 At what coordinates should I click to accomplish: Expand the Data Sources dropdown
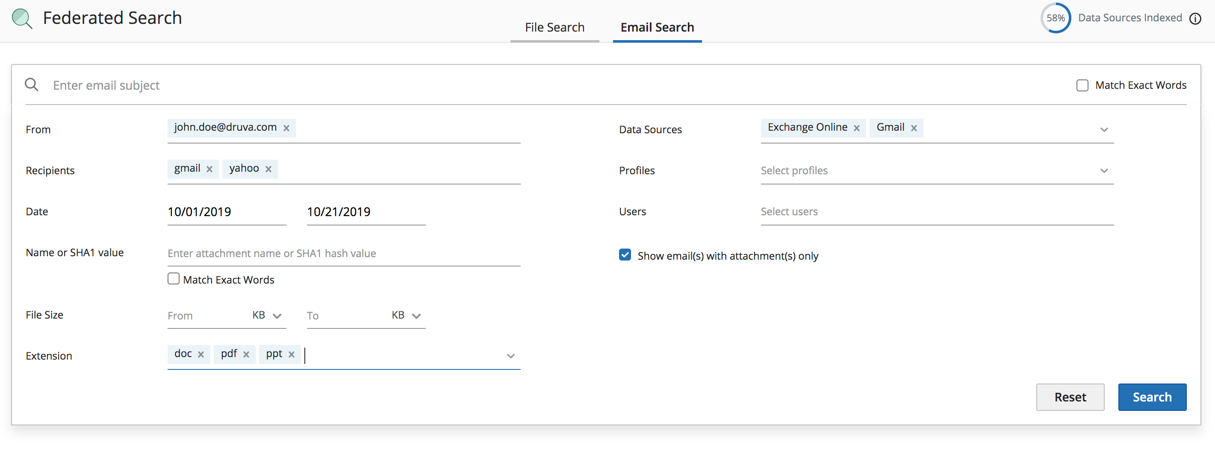pos(1104,129)
